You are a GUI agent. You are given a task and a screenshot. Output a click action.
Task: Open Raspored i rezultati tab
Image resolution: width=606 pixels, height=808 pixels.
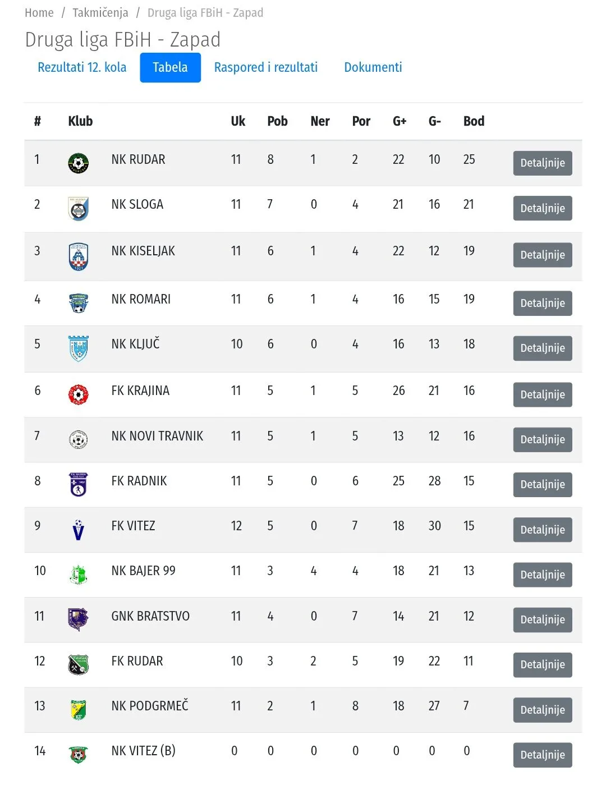tap(266, 67)
